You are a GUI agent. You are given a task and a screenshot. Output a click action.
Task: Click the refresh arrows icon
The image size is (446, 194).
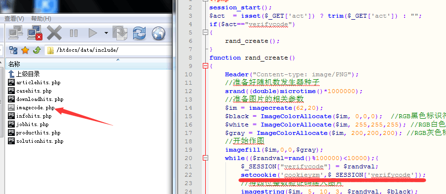[x=139, y=33]
